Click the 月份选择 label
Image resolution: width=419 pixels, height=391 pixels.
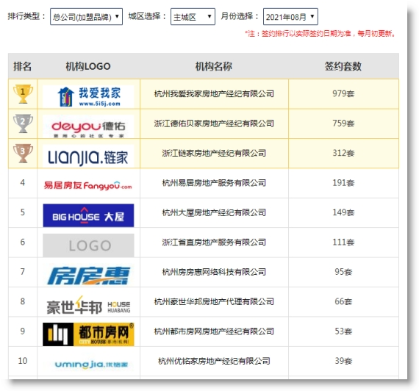coord(240,16)
